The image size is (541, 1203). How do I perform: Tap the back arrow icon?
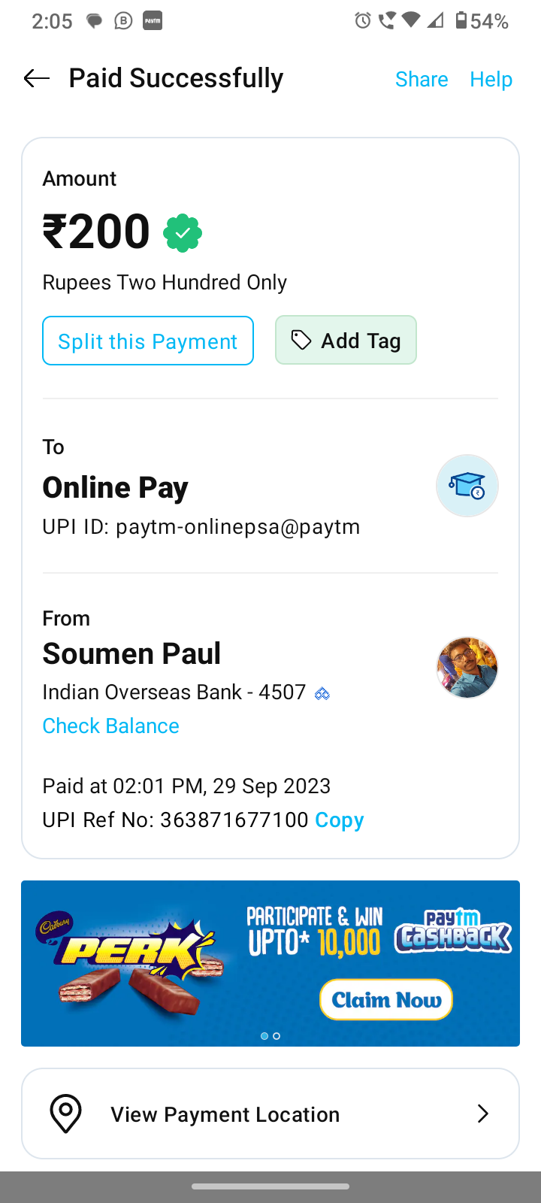36,78
